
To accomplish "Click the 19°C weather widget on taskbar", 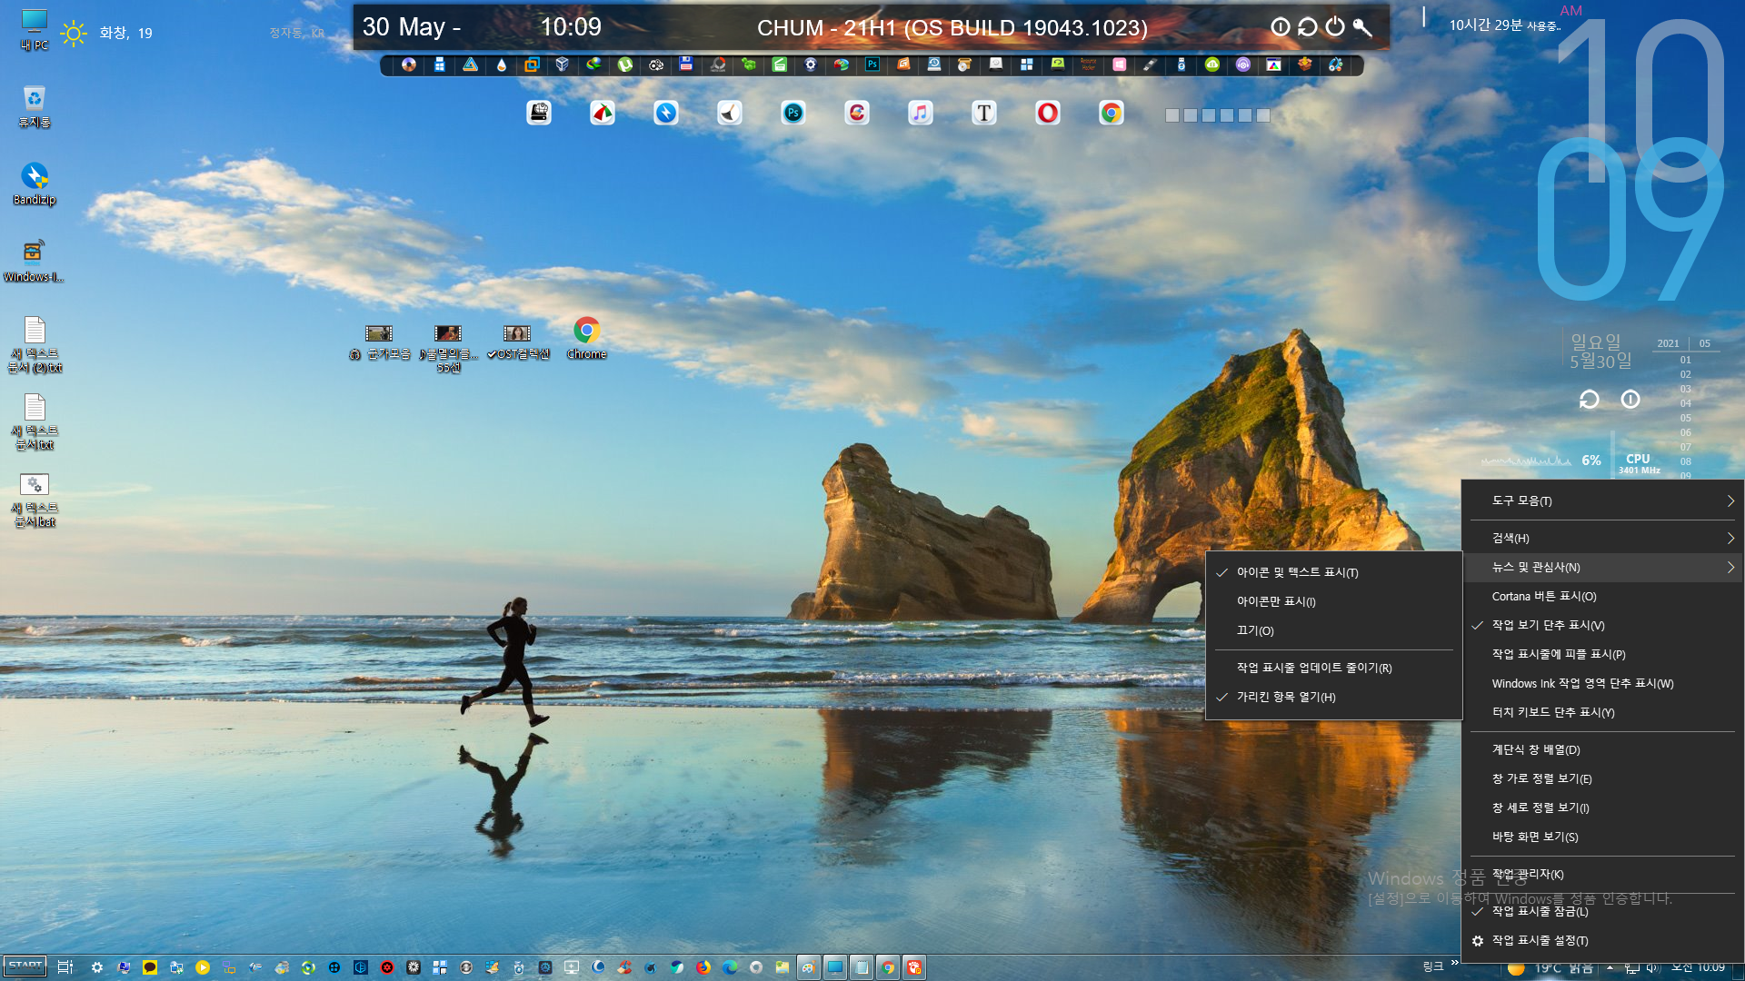I will [1549, 968].
